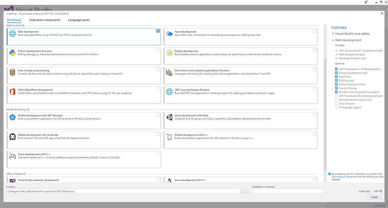388x208 pixels.
Task: Click the Web development globe icon
Action: coord(13,33)
